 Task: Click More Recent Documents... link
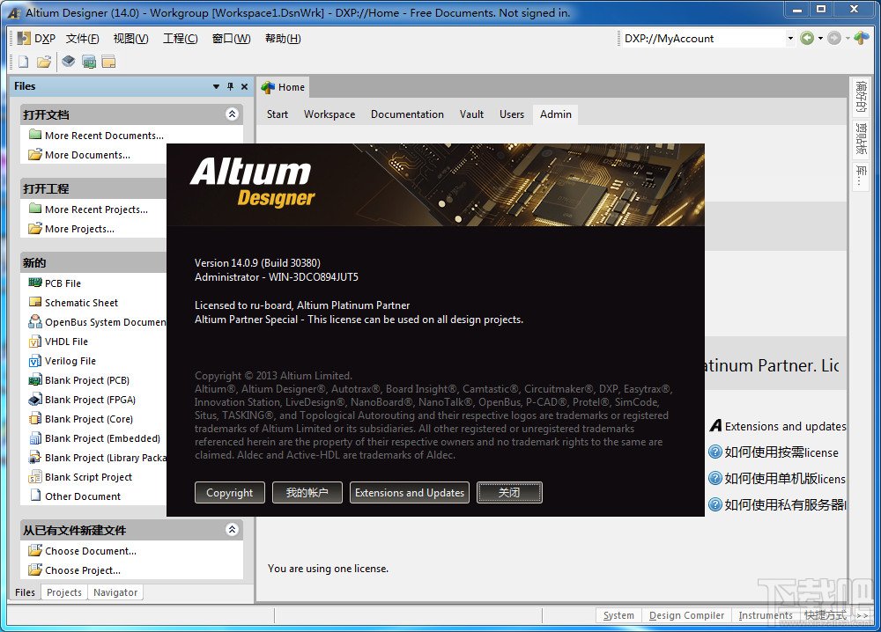(x=104, y=136)
